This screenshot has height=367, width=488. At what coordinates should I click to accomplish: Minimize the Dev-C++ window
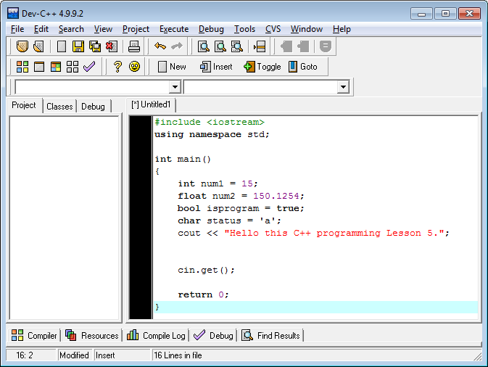(421, 14)
